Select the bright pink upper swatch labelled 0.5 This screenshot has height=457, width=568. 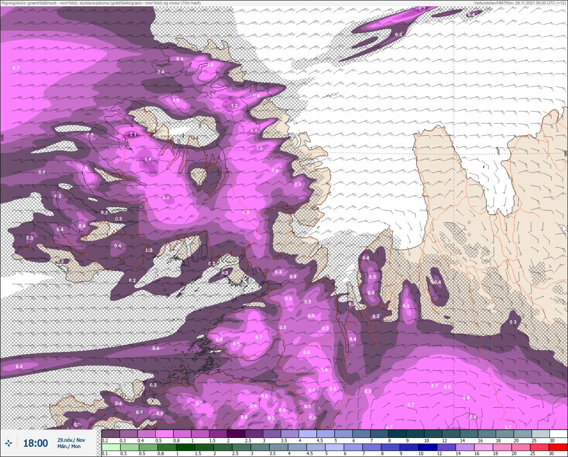[164, 433]
